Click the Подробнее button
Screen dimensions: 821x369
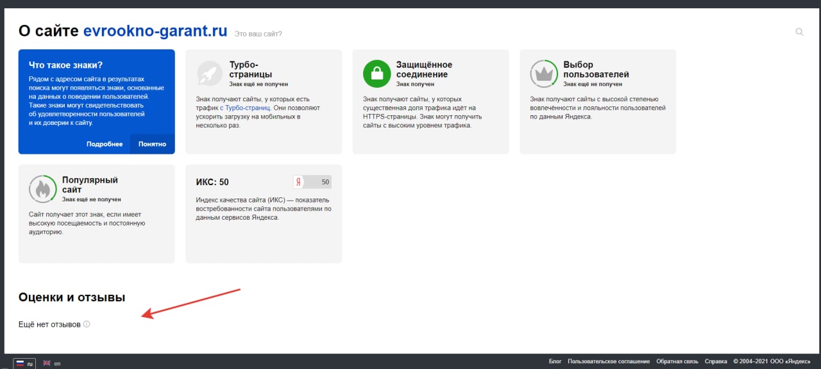point(105,144)
